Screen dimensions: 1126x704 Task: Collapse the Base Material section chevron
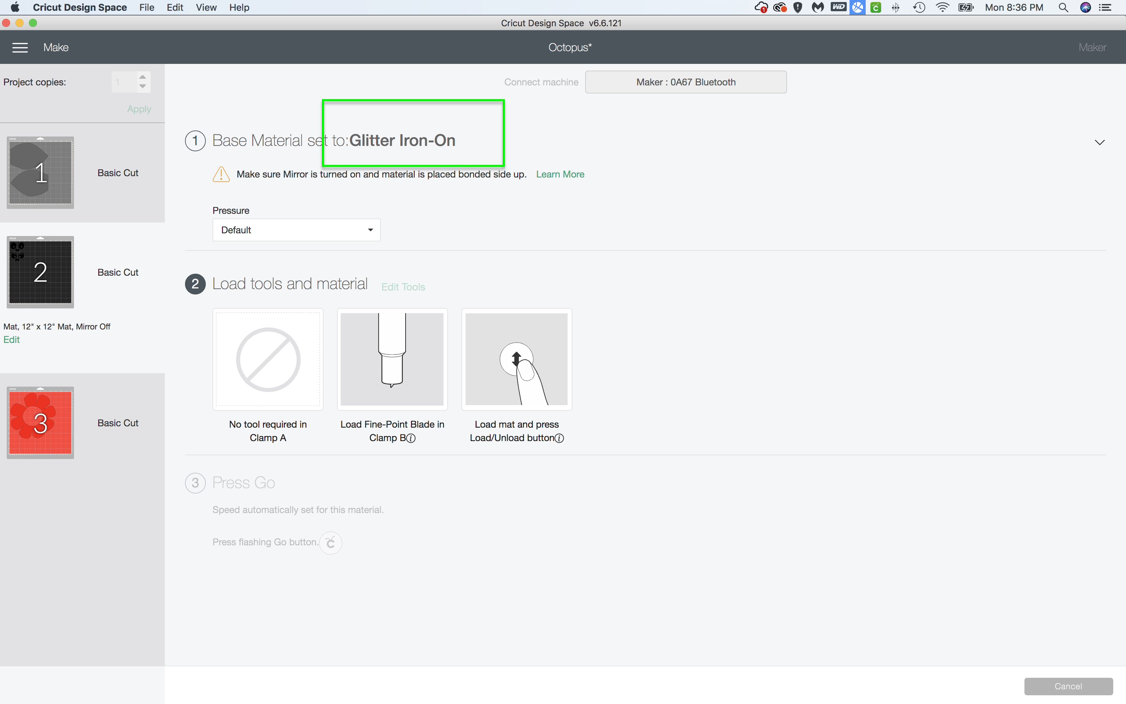point(1099,143)
